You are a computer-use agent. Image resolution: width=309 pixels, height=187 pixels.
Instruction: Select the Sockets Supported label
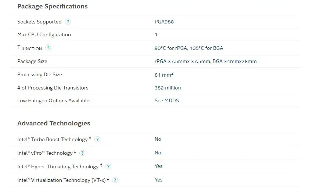[39, 22]
